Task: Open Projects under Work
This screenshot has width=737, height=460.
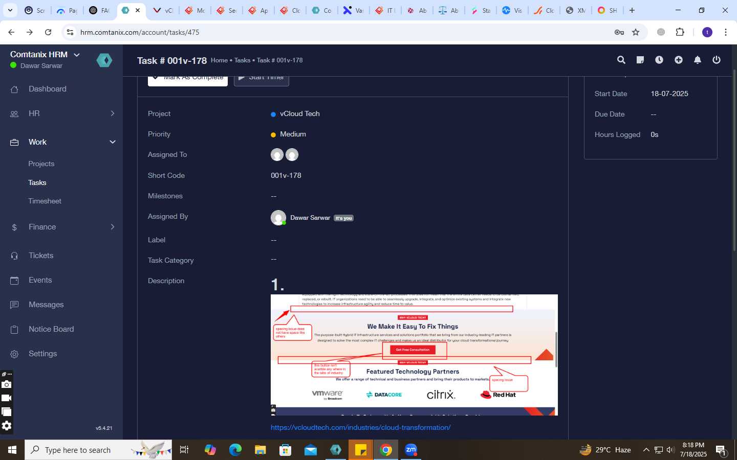Action: (41, 164)
